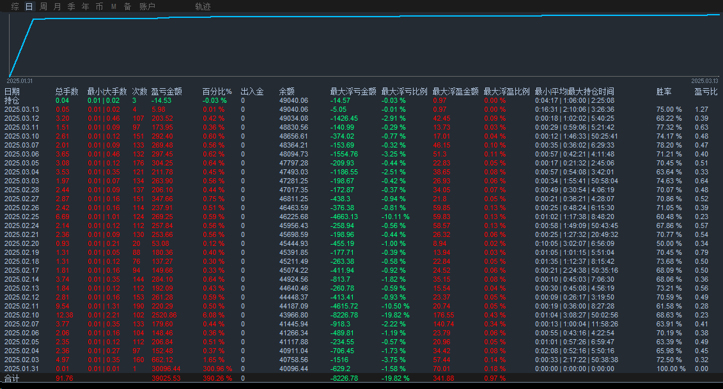The height and width of the screenshot is (389, 723).
Task: Click the 出入金 column header
Action: (253, 91)
